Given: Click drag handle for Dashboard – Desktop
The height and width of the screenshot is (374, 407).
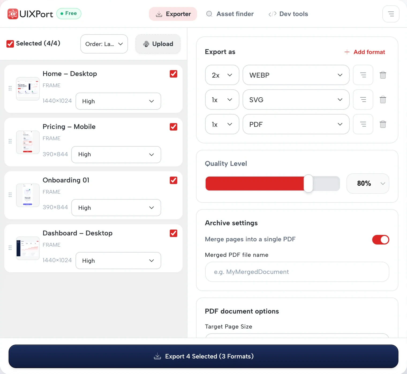Looking at the screenshot, I should (x=10, y=248).
